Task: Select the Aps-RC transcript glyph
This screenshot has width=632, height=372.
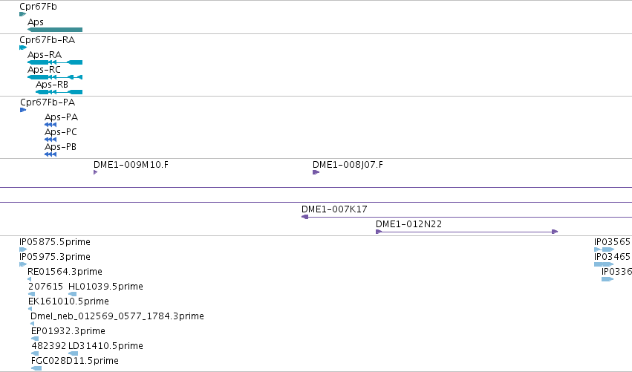Action: coord(55,77)
